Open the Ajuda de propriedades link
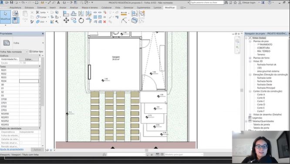This screenshot has width=290, height=164. [12, 149]
